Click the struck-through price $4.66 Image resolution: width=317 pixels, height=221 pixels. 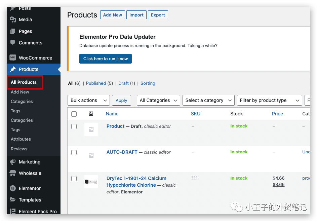point(279,178)
